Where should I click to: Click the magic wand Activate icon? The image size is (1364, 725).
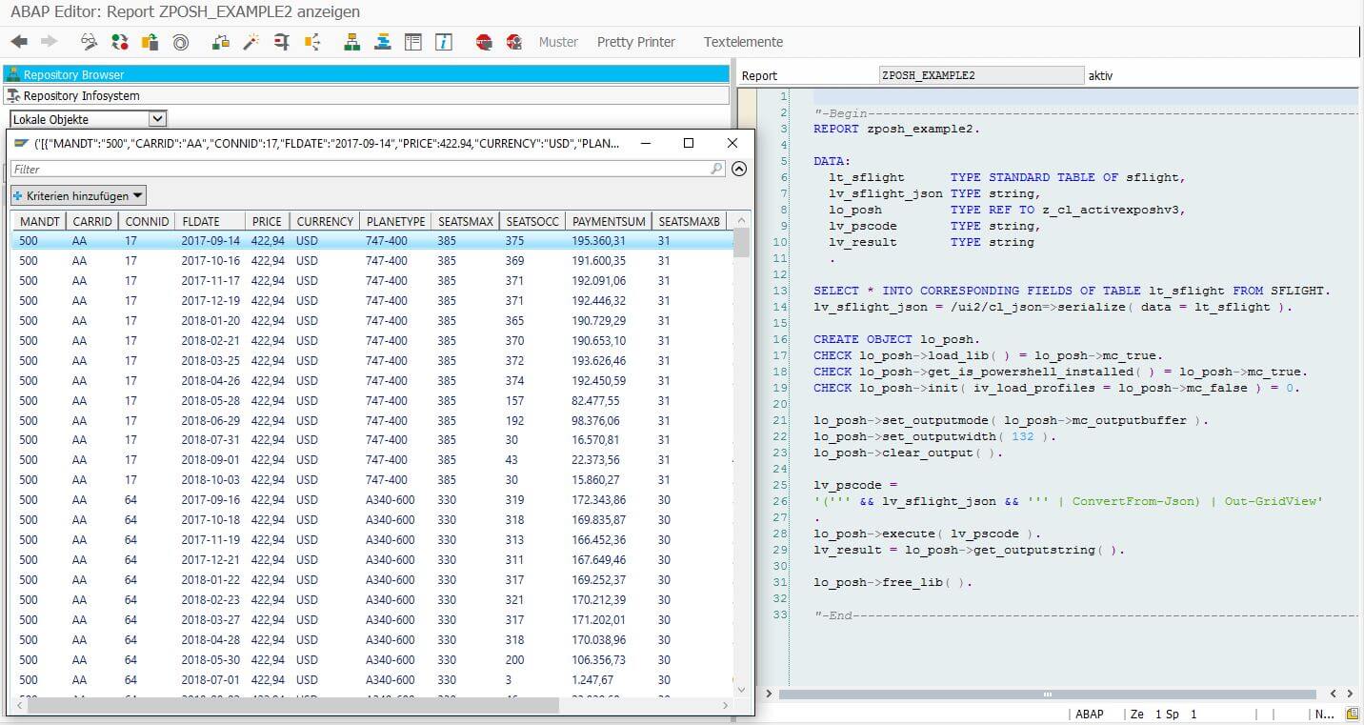click(x=251, y=42)
